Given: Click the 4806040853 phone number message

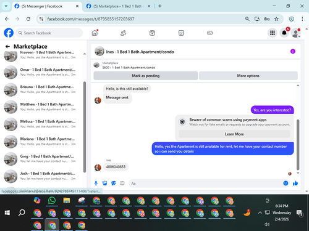Looking at the screenshot, I should point(116,167).
